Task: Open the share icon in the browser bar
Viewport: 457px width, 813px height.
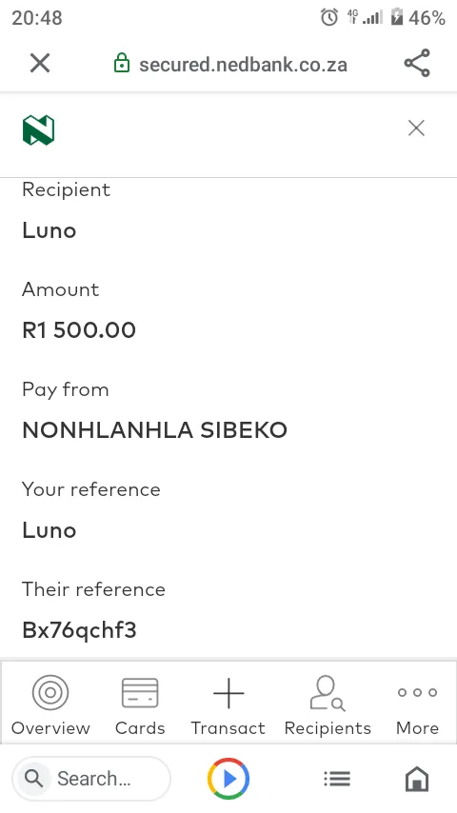Action: point(417,63)
